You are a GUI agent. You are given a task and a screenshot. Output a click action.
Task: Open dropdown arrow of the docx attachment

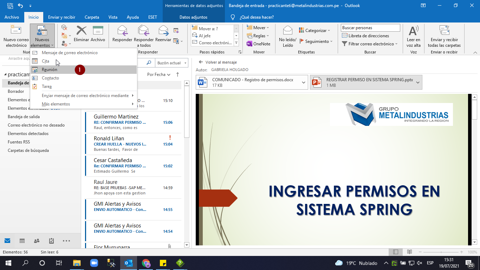(304, 82)
